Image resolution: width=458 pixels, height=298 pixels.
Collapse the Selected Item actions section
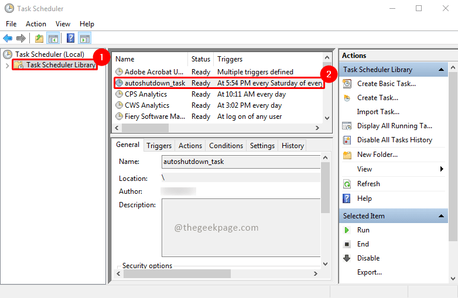tap(441, 216)
